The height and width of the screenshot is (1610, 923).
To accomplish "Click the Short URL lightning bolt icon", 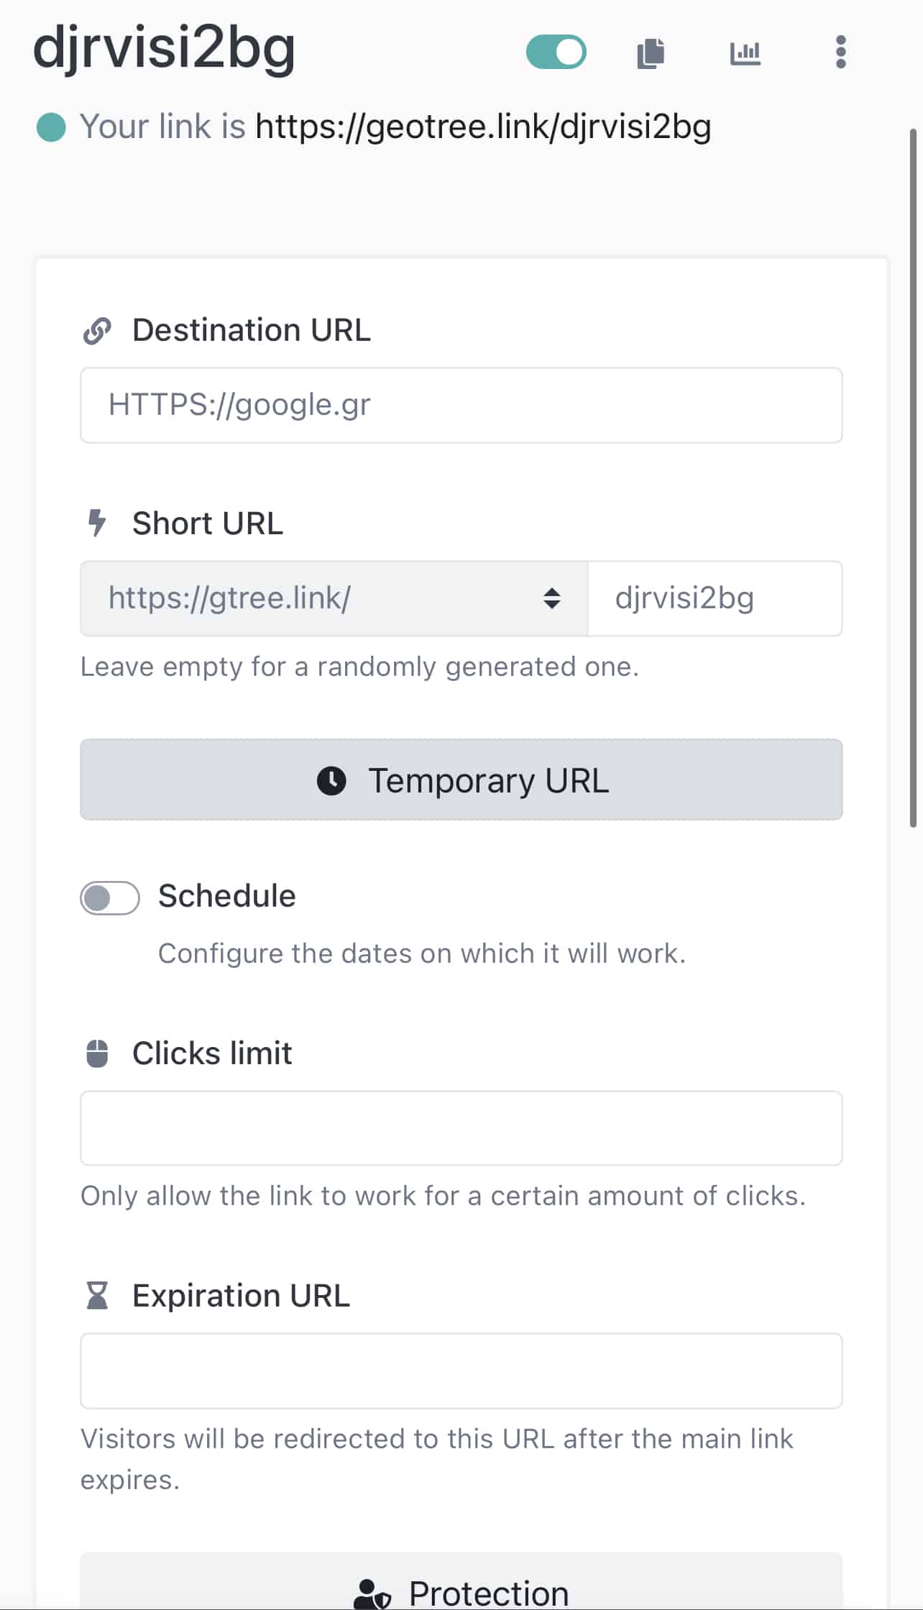I will click(x=97, y=523).
